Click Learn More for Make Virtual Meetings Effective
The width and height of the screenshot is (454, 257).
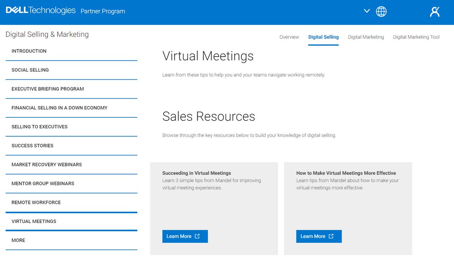[319, 236]
